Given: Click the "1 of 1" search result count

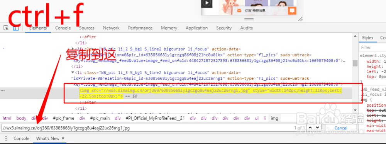Looking at the screenshot, I should tap(300, 128).
